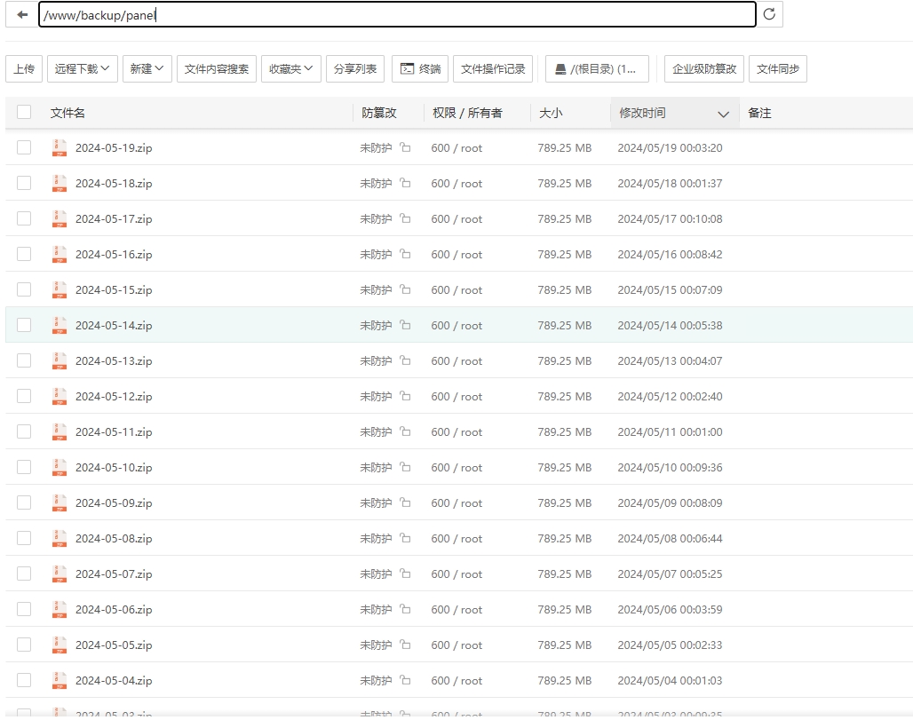This screenshot has height=720, width=913.
Task: Click the zip icon for 2024-05-19.zip
Action: pos(60,148)
